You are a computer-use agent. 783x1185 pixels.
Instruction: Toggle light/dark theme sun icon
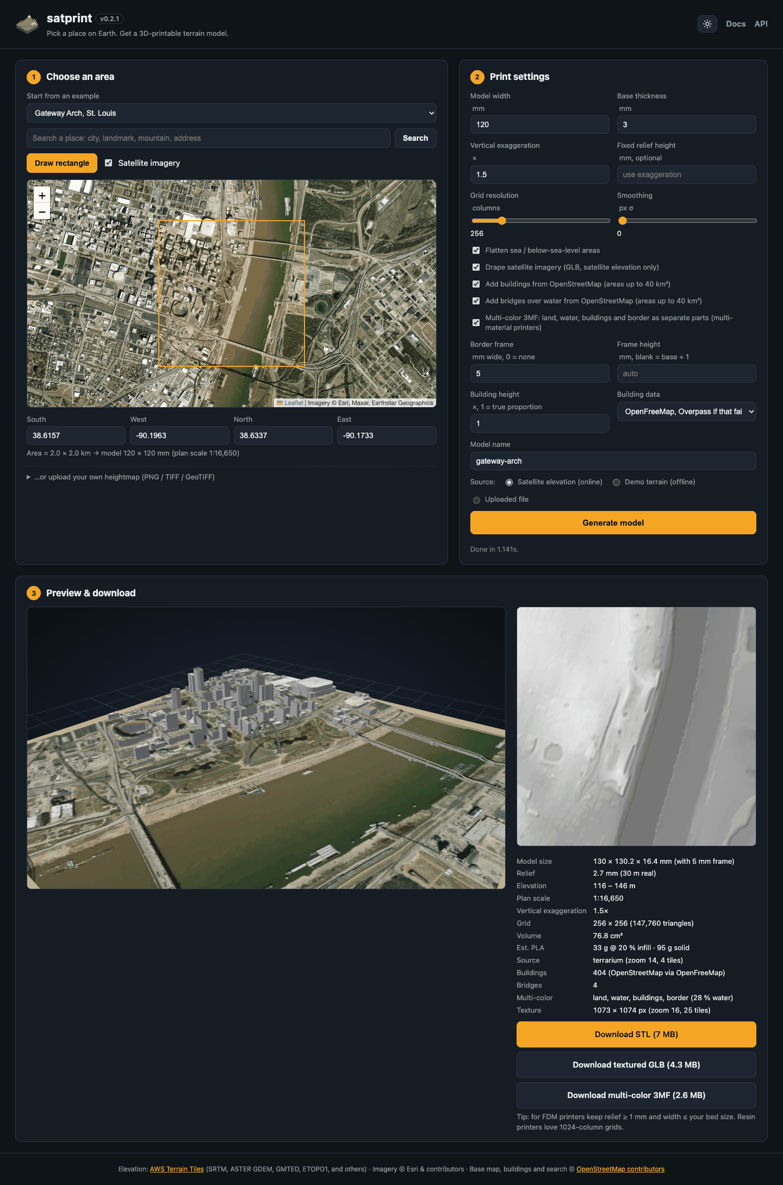tap(707, 24)
